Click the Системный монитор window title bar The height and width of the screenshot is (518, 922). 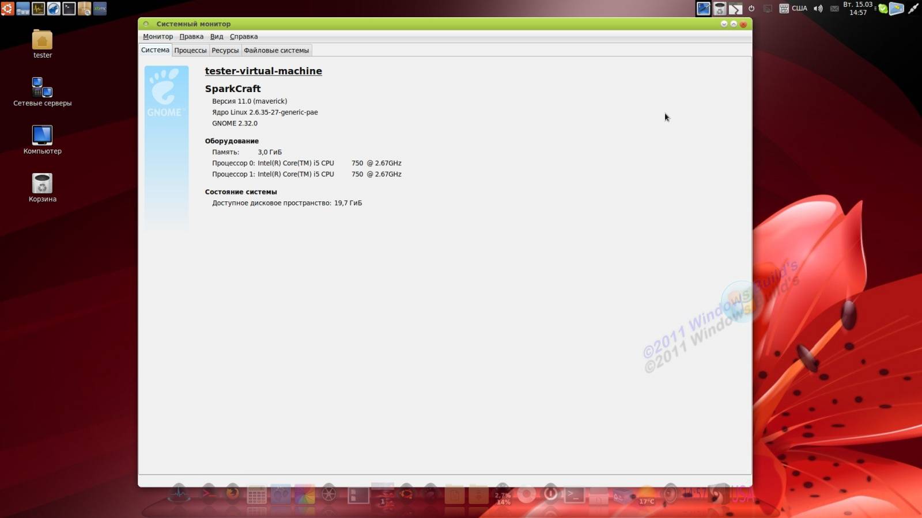(445, 24)
